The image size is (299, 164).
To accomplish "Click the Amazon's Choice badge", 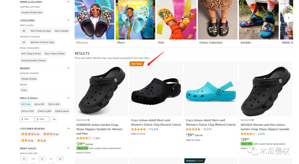I will pyautogui.click(x=194, y=161).
